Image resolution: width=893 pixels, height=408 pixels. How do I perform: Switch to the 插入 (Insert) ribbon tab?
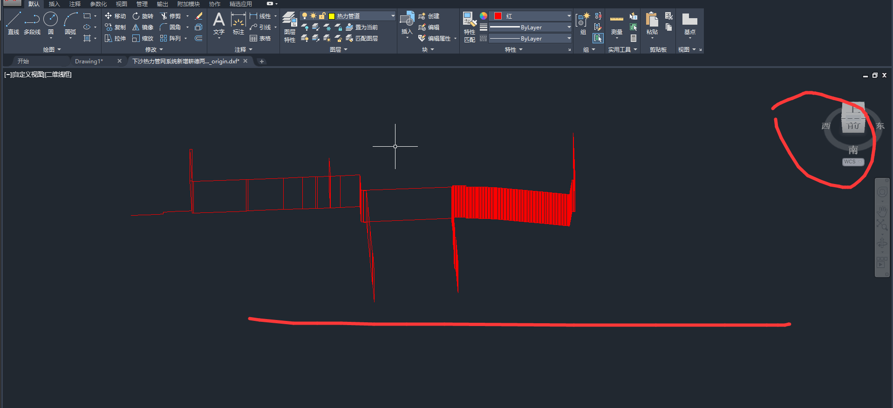pos(54,4)
